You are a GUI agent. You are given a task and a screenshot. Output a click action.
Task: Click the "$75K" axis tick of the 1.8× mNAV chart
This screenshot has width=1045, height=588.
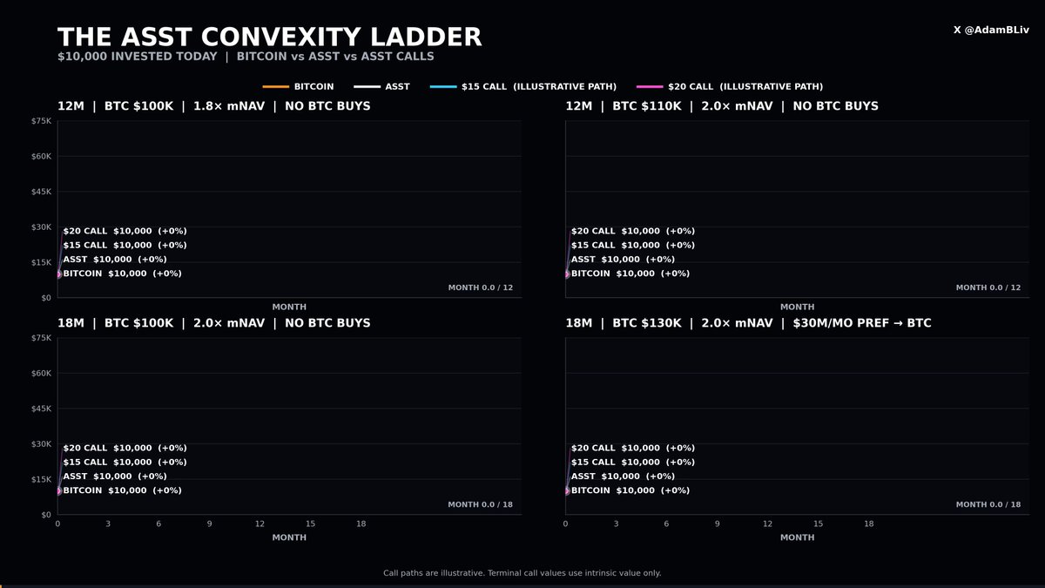41,121
